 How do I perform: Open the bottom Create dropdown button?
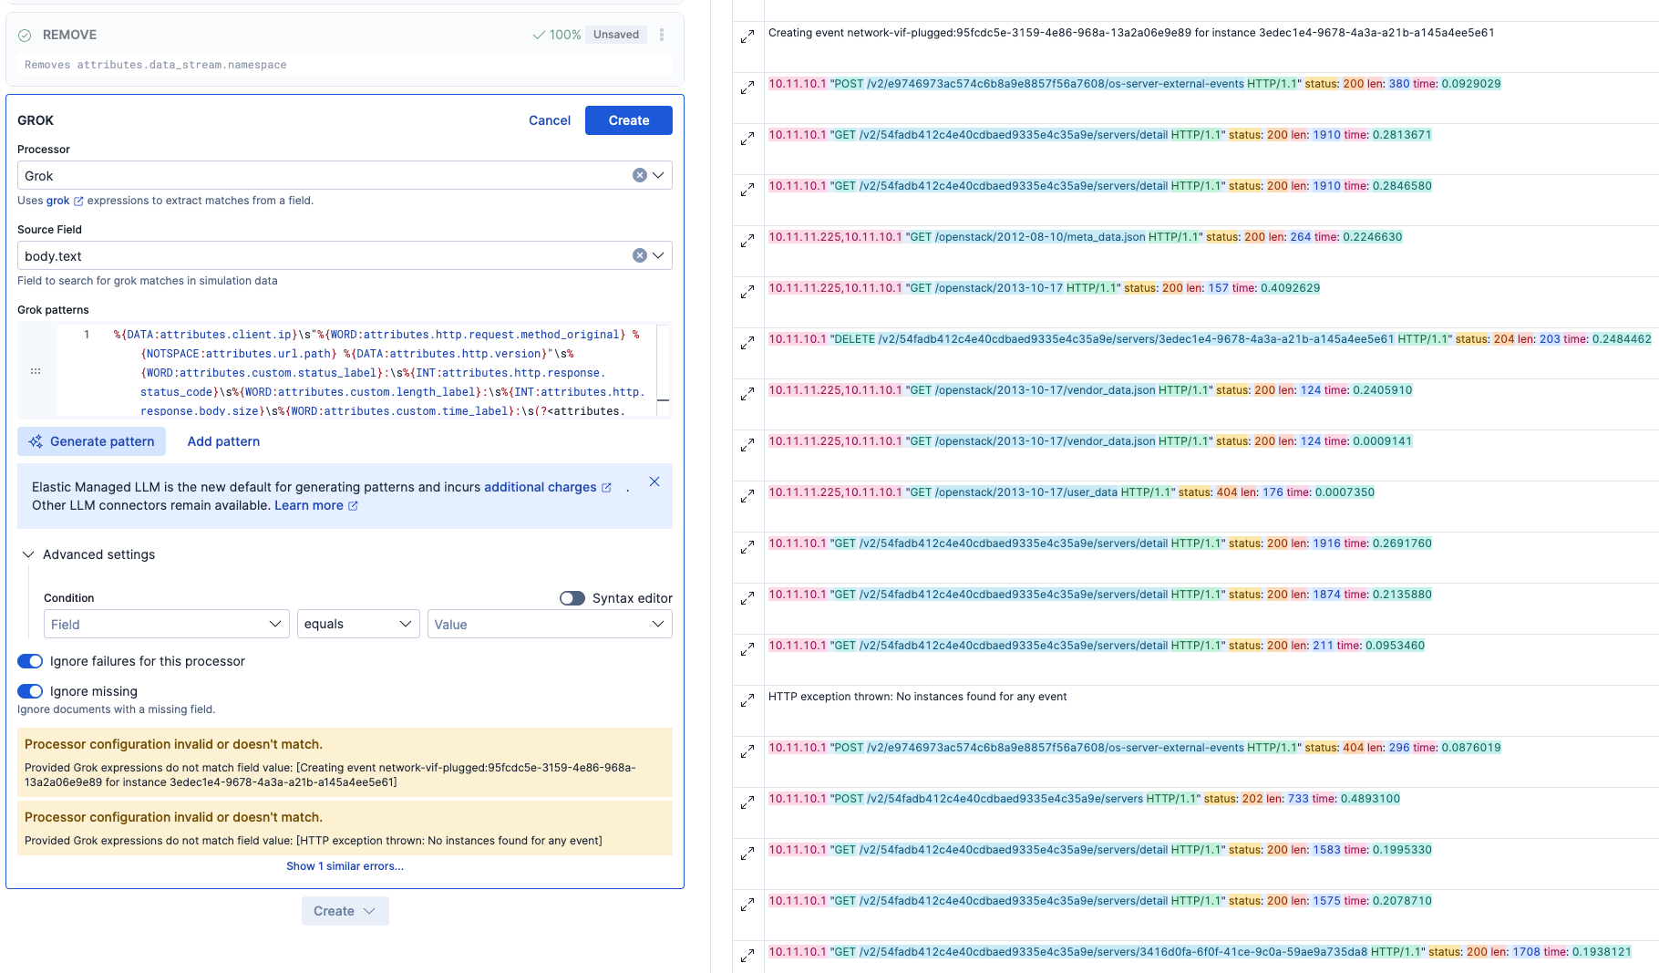coord(345,911)
